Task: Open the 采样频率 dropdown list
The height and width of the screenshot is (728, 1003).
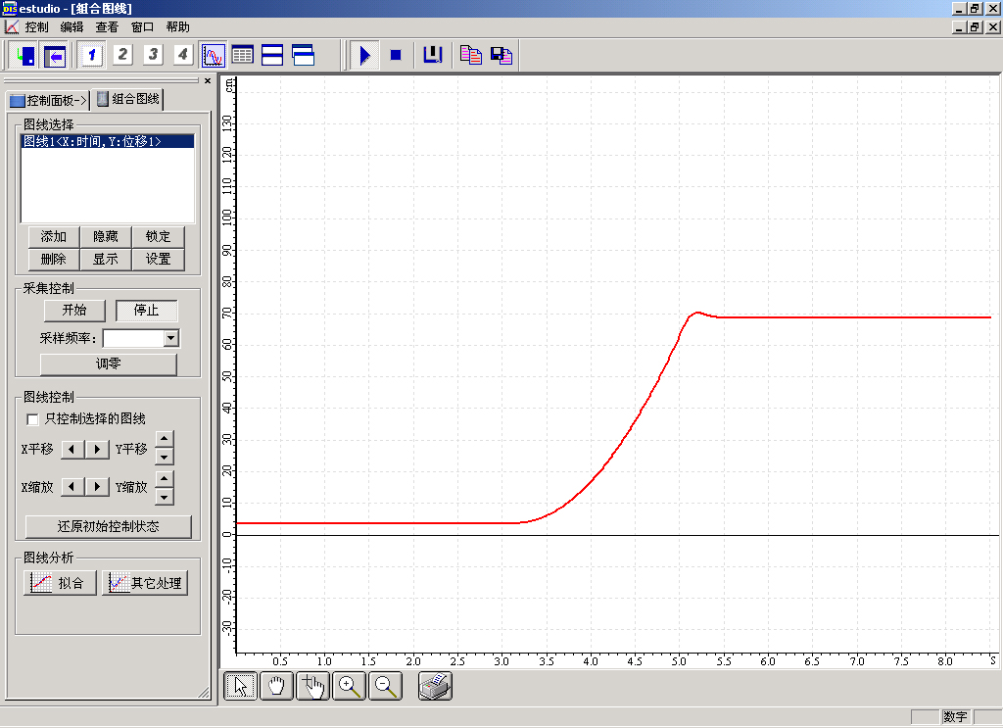Action: [x=171, y=338]
